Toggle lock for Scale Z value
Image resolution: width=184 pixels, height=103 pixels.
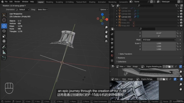[177, 49]
